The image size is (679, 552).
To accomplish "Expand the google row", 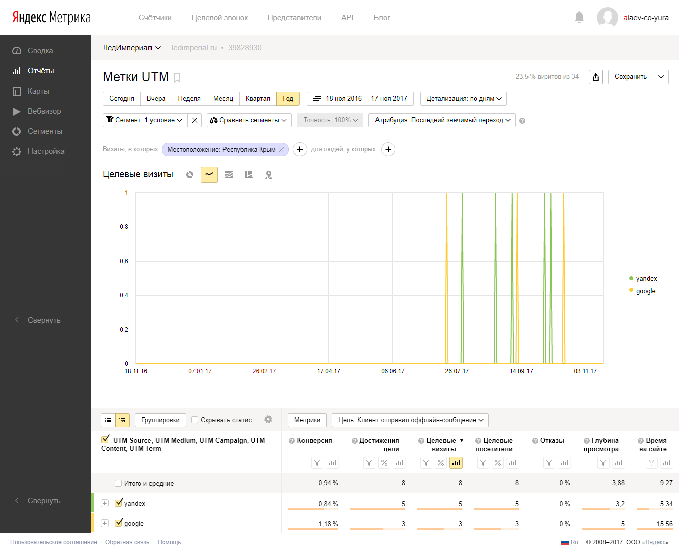I will (105, 523).
